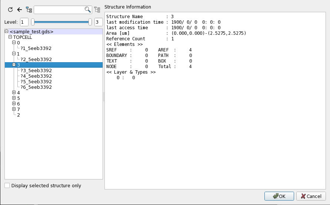Click the Total element count entry

pos(175,67)
